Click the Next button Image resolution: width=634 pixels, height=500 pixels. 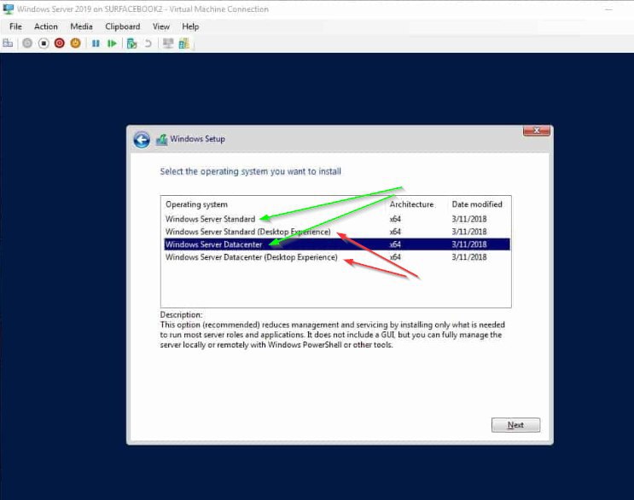tap(515, 425)
